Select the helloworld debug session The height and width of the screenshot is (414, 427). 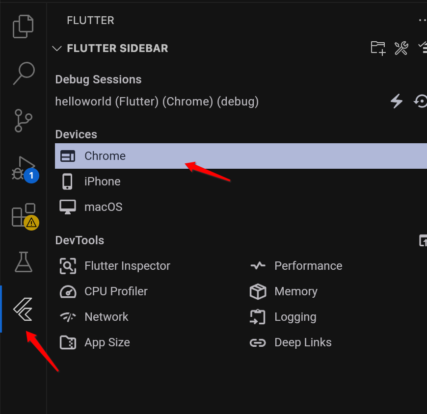pos(157,102)
